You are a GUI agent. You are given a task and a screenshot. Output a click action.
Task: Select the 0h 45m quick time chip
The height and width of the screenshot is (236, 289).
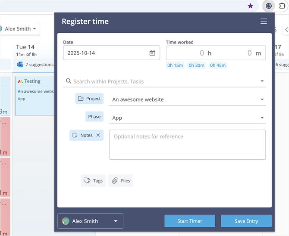click(x=218, y=65)
